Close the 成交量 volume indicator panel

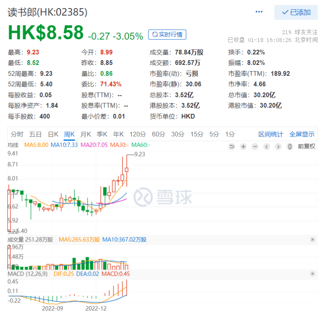tap(312, 240)
